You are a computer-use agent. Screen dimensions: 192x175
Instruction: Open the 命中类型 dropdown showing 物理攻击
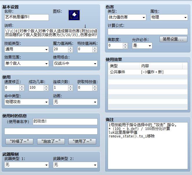coord(27,102)
